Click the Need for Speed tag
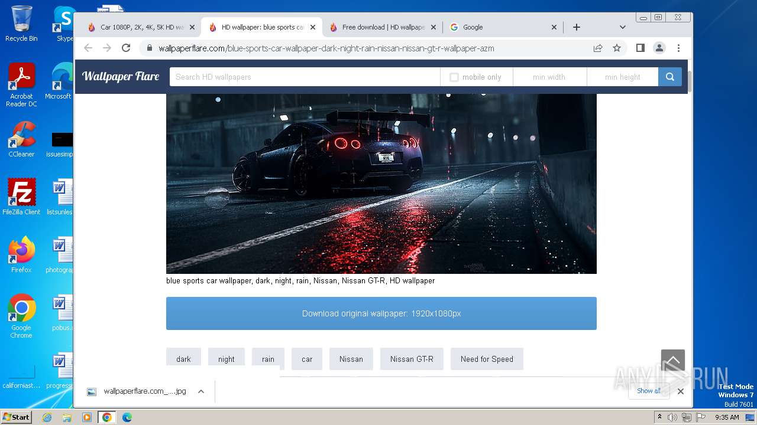 click(487, 359)
